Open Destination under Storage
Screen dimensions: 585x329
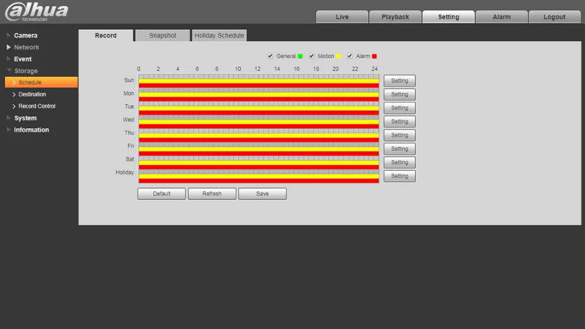click(x=32, y=94)
